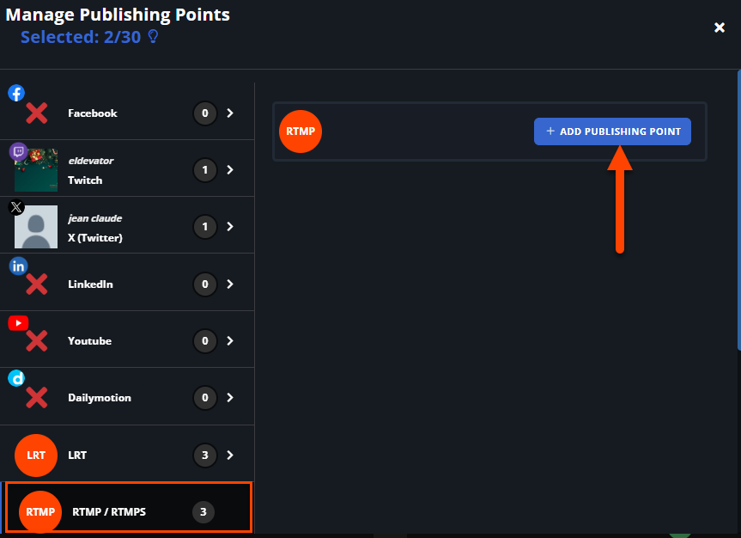Viewport: 741px width, 538px height.
Task: Click the LinkedIn logo icon
Action: tap(18, 266)
